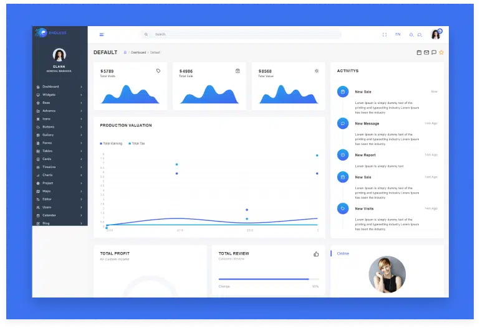The height and width of the screenshot is (328, 480).
Task: Click the search magnifier icon
Action: pos(146,34)
